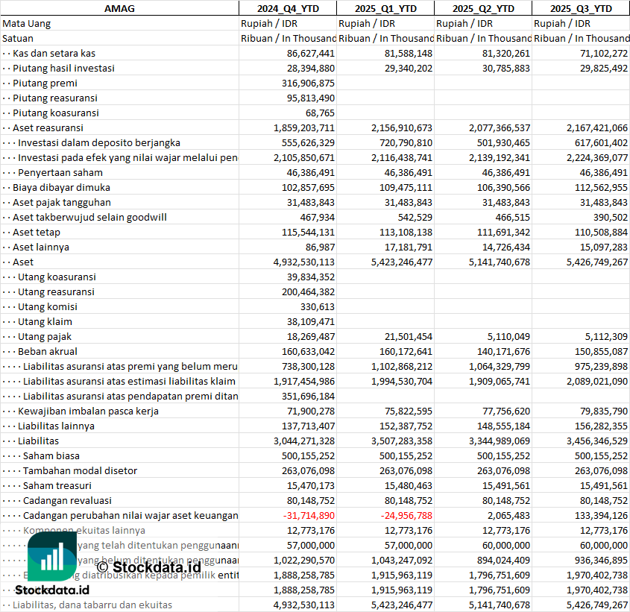Select the Piutang premi value 316,906,875
630x612 pixels.
303,83
